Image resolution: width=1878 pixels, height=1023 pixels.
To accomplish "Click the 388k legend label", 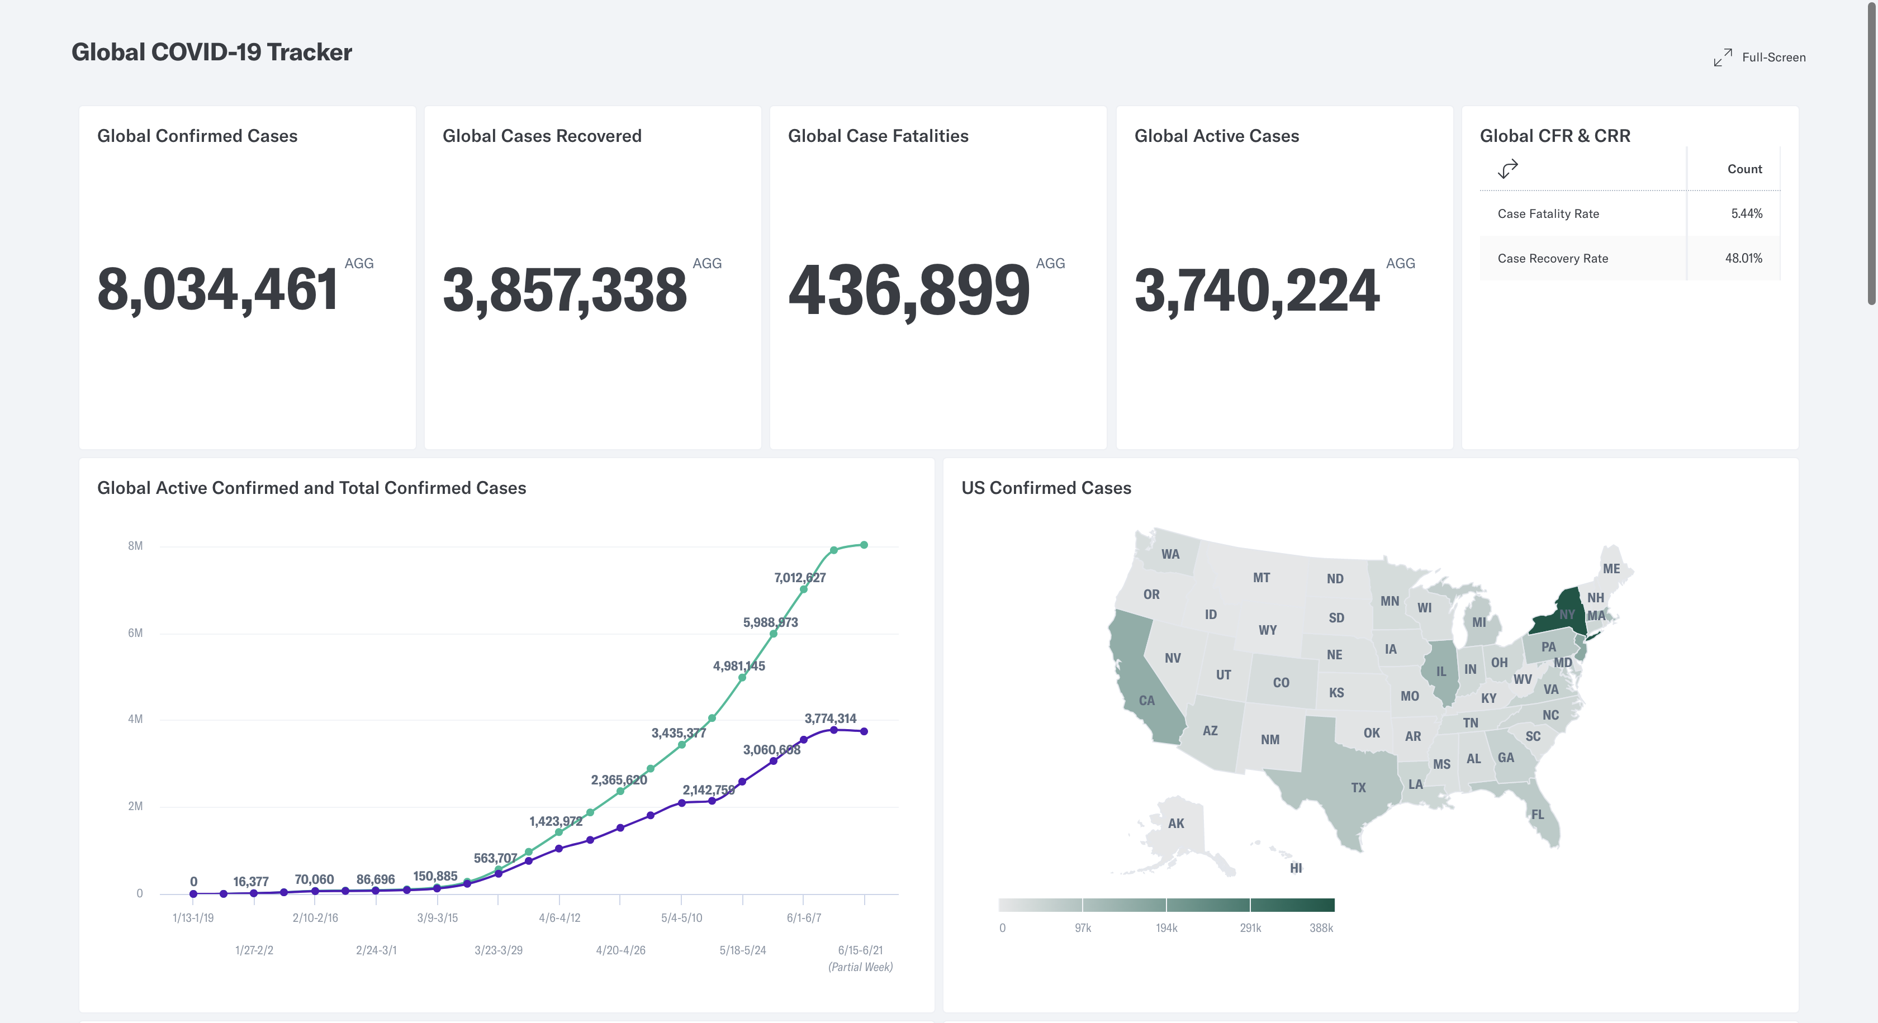I will tap(1321, 927).
